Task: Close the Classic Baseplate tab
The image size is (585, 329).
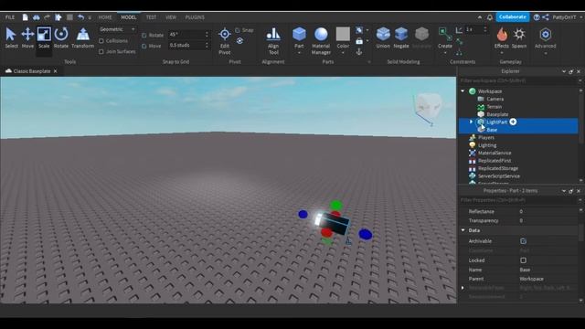Action: point(55,71)
